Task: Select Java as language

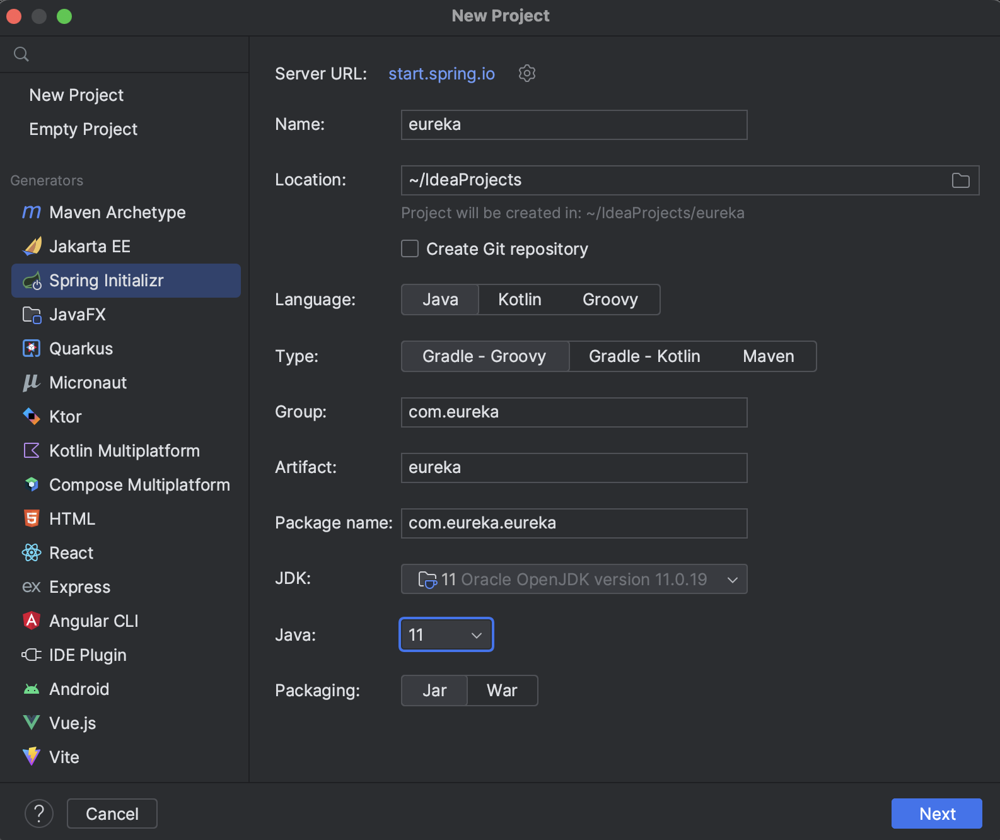Action: tap(440, 300)
